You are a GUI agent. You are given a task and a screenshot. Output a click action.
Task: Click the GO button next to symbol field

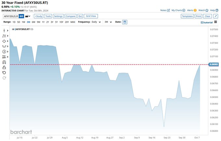point(21,16)
